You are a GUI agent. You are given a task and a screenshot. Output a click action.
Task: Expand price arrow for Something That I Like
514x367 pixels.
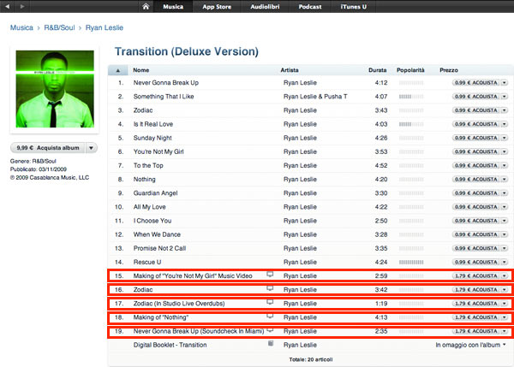click(505, 97)
